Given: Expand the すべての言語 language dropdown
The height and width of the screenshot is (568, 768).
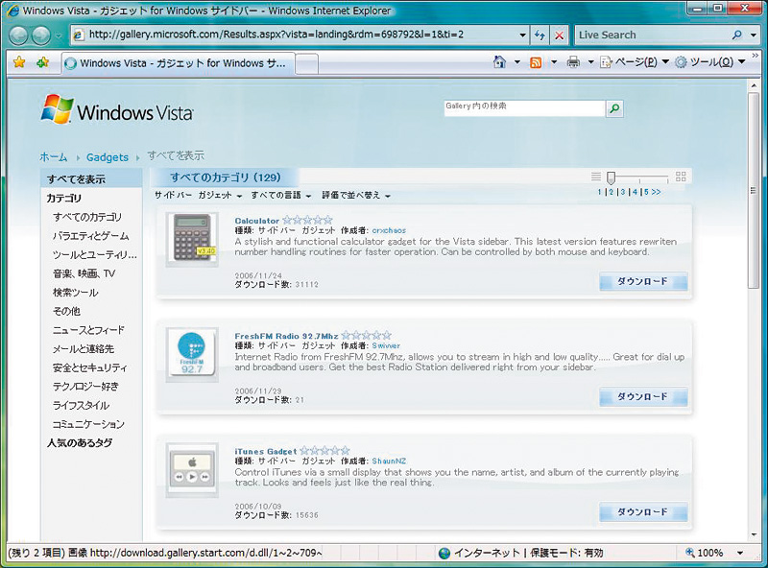Looking at the screenshot, I should pos(280,196).
